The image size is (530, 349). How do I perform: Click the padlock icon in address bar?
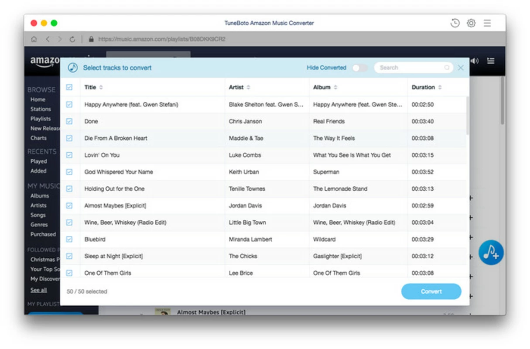pyautogui.click(x=91, y=39)
